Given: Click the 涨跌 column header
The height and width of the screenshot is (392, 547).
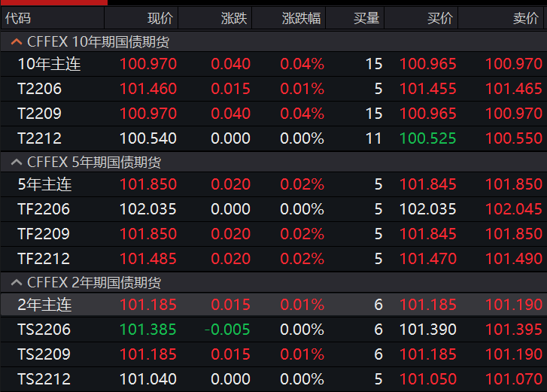Looking at the screenshot, I should [234, 19].
